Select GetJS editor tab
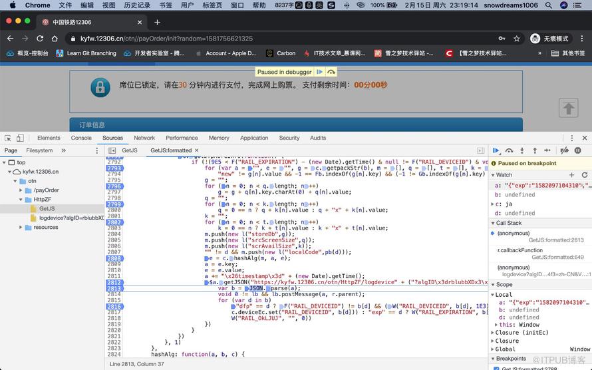Viewport: 592px width, 370px height. (130, 150)
